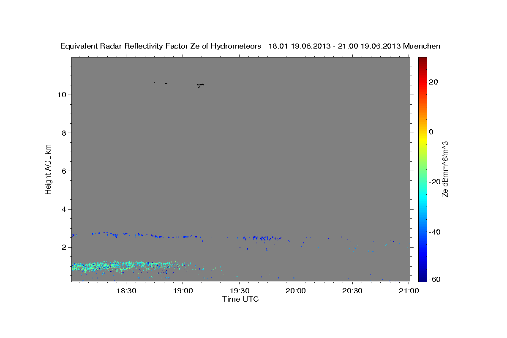Click the 19:00 time tick label
Image resolution: width=507 pixels, height=338 pixels.
point(183,291)
